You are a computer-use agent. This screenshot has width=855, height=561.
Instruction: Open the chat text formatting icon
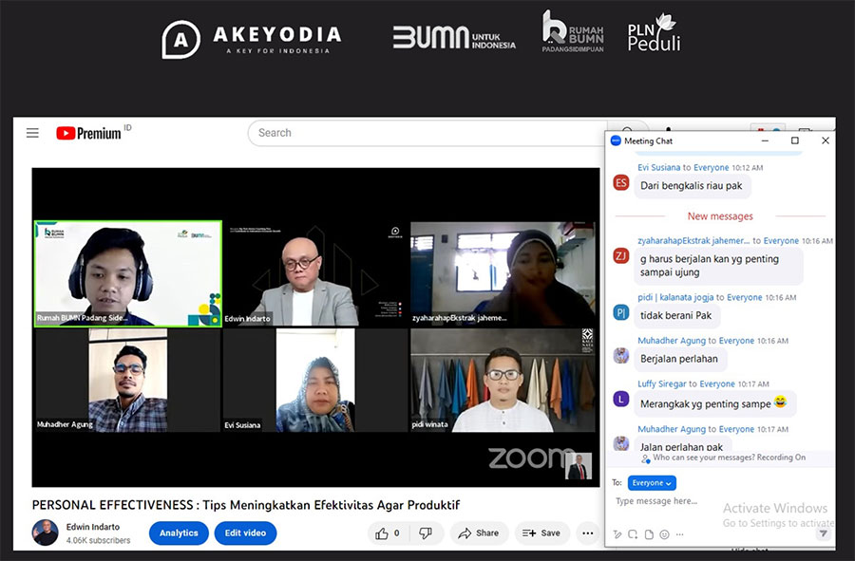(x=618, y=534)
